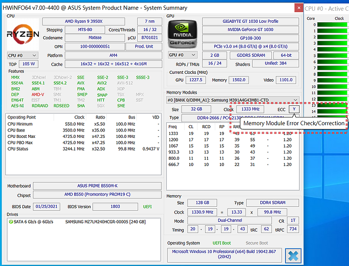Screen dimensions: 349x266
Task: Open the GPU #0 selector dropdown
Action: (183, 55)
